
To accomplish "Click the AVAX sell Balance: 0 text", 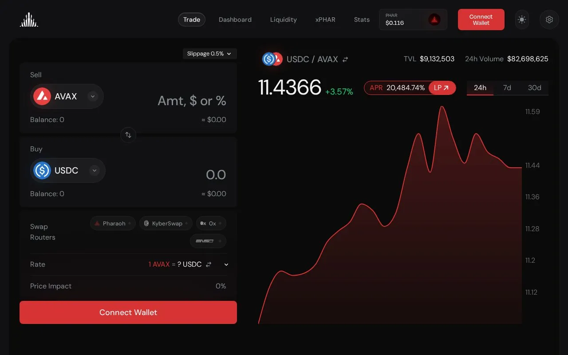I will coord(47,120).
